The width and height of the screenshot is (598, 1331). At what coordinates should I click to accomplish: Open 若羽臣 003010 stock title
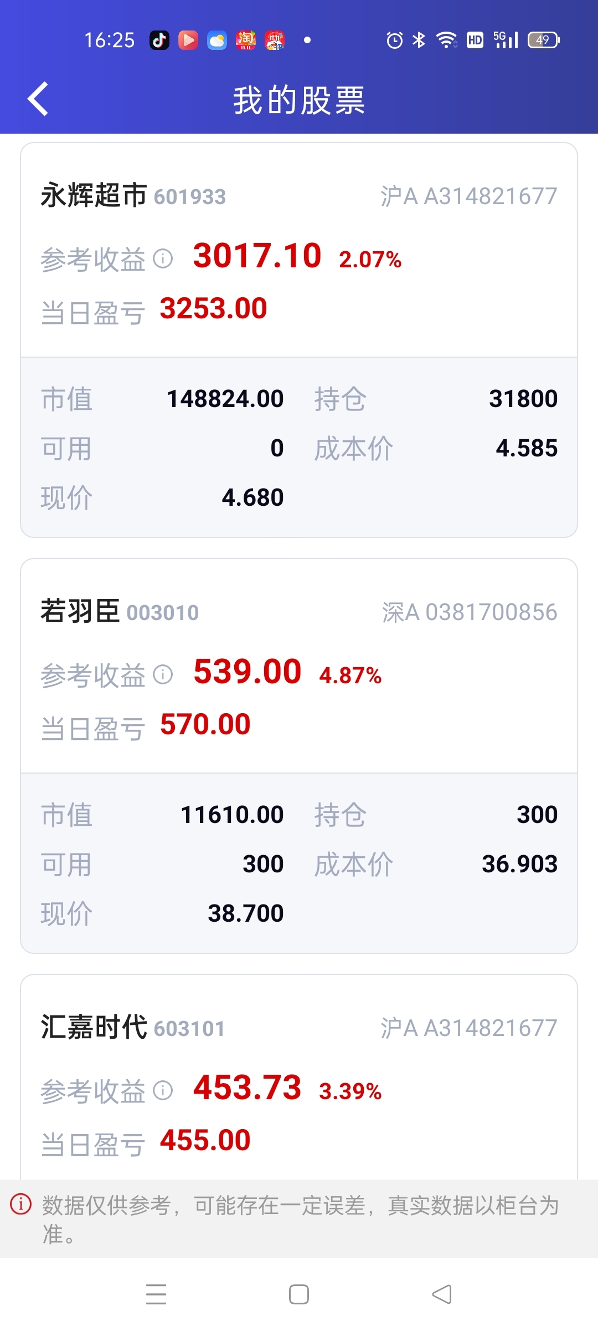(x=120, y=612)
